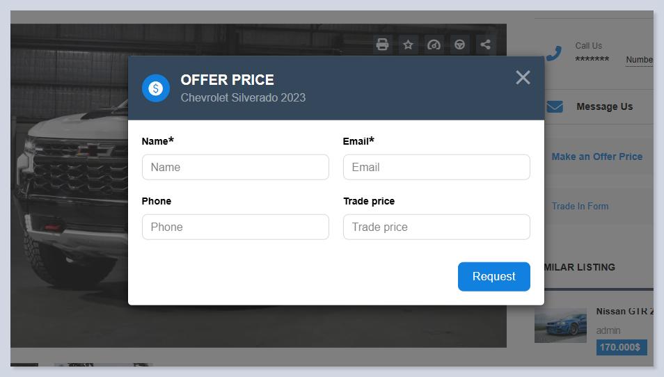Close the Offer Price dialog
Viewport: 664px width, 377px height.
click(x=523, y=77)
